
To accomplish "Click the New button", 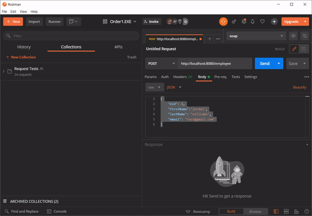I will click(13, 21).
